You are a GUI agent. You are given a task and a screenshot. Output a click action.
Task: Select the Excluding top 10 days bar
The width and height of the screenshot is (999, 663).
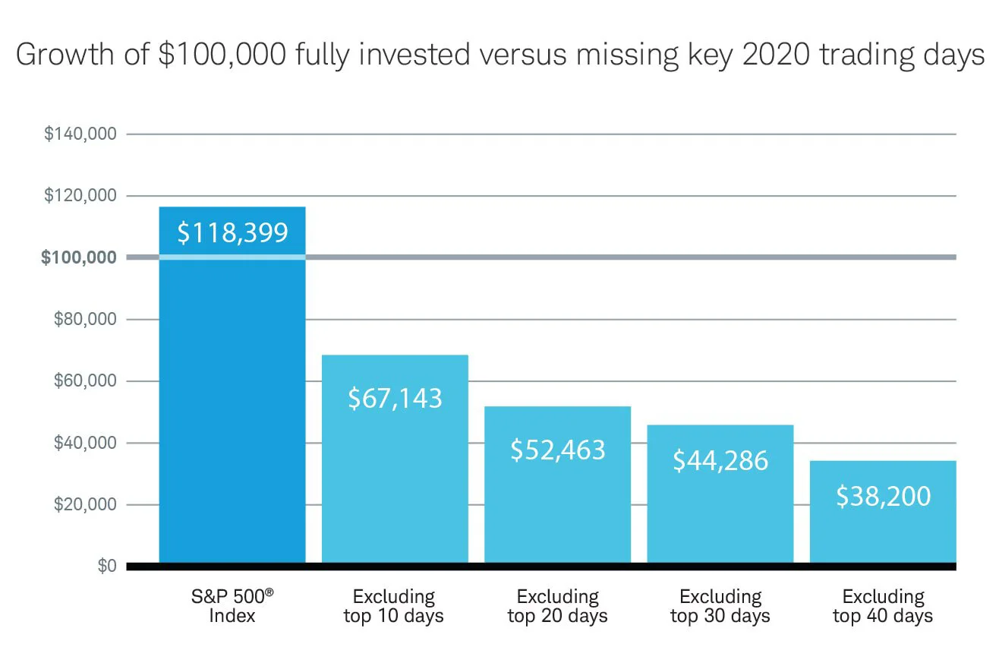coord(395,459)
